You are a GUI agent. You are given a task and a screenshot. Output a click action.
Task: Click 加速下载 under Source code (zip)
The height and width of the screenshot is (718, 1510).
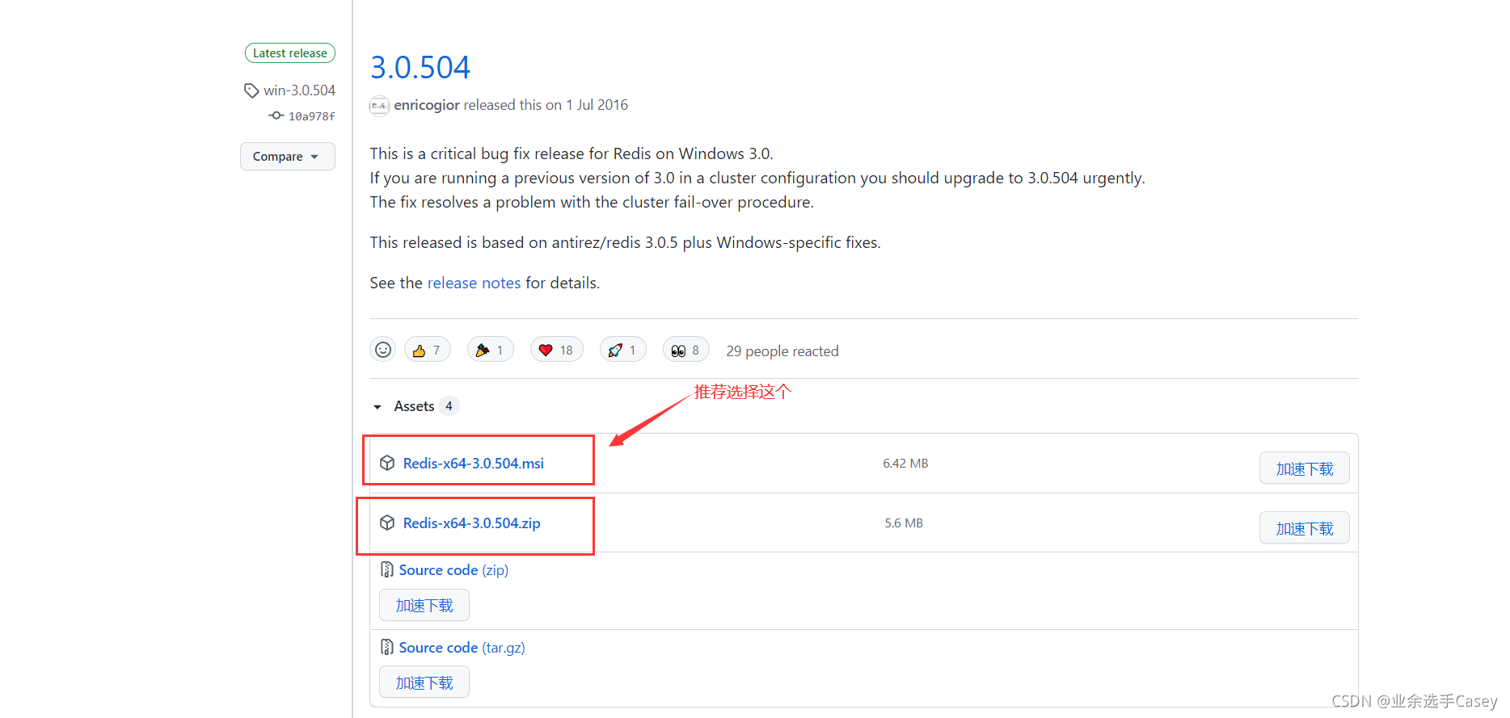pyautogui.click(x=424, y=605)
